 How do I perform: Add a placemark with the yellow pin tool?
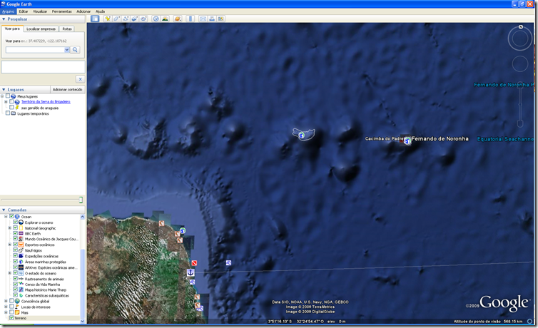click(x=108, y=19)
